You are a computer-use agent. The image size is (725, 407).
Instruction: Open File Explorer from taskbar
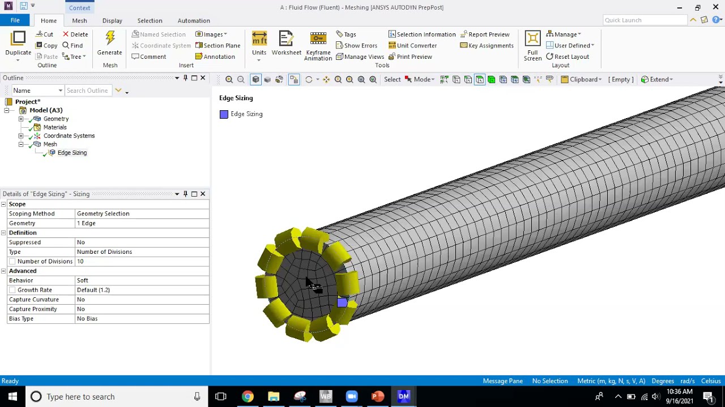pyautogui.click(x=274, y=397)
